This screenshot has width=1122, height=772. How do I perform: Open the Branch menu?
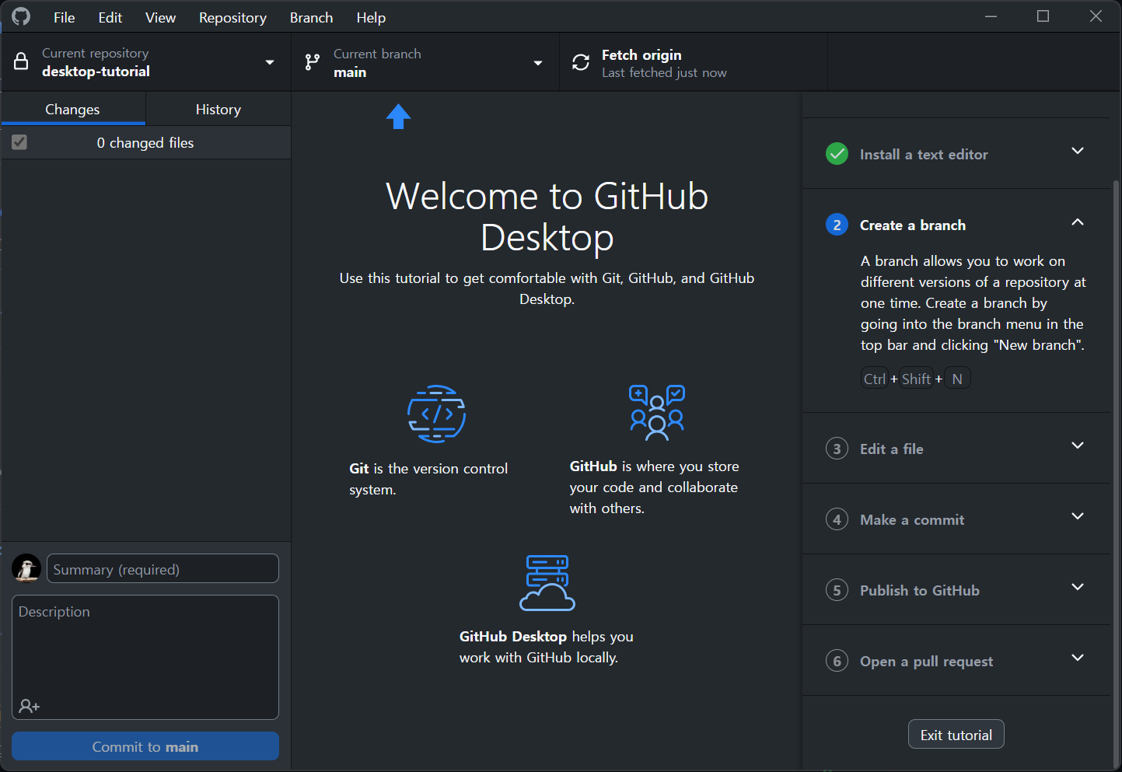point(311,17)
